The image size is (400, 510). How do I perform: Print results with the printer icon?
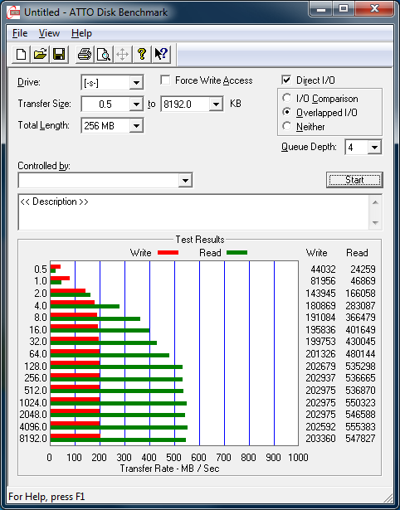pos(85,54)
